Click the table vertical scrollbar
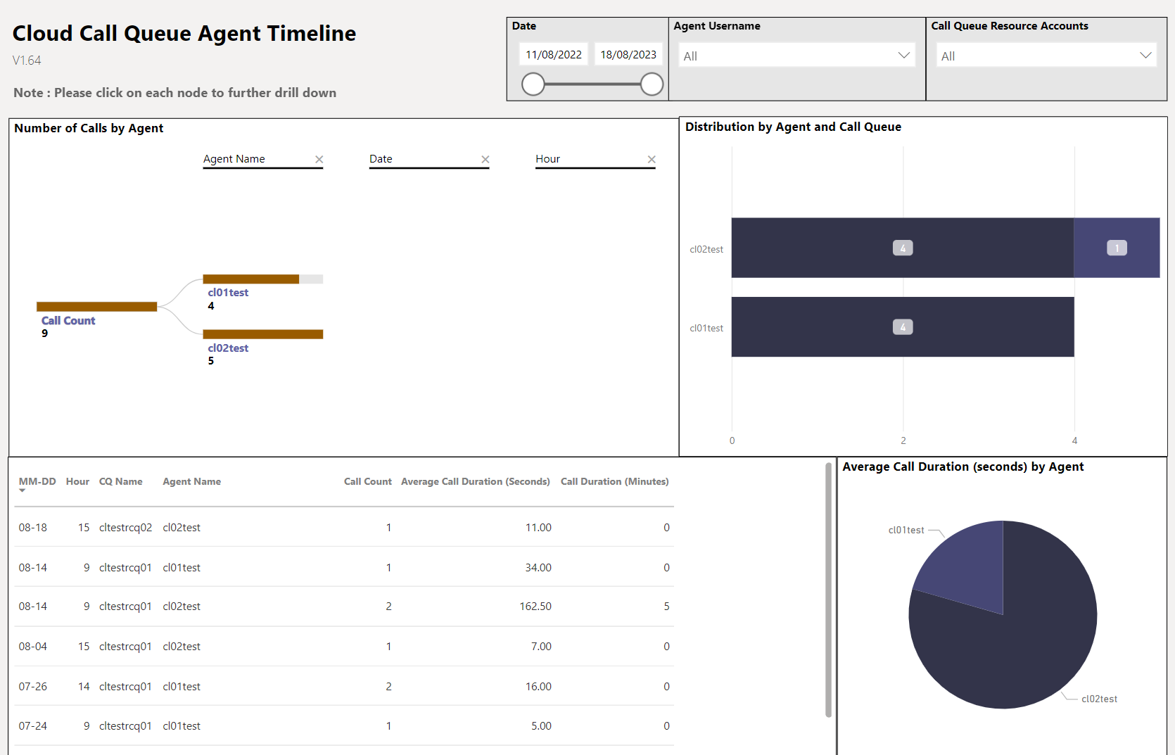 coord(828,590)
